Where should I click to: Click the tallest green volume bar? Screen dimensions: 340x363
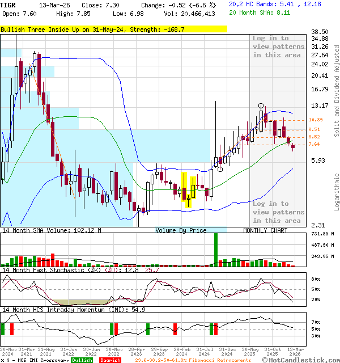pyautogui.click(x=216, y=249)
